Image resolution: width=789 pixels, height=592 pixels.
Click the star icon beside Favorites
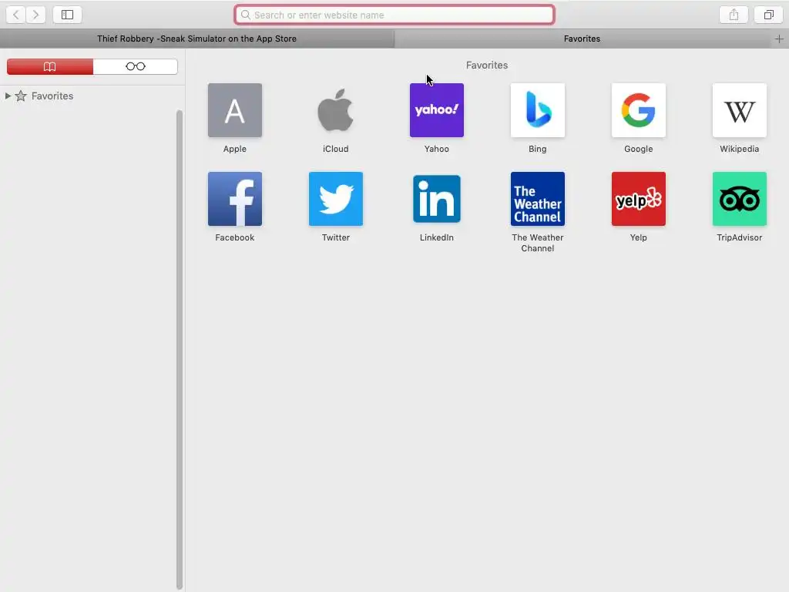21,96
